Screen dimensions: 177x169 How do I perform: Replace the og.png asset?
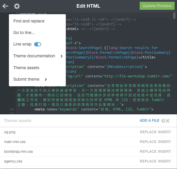[x=148, y=132]
